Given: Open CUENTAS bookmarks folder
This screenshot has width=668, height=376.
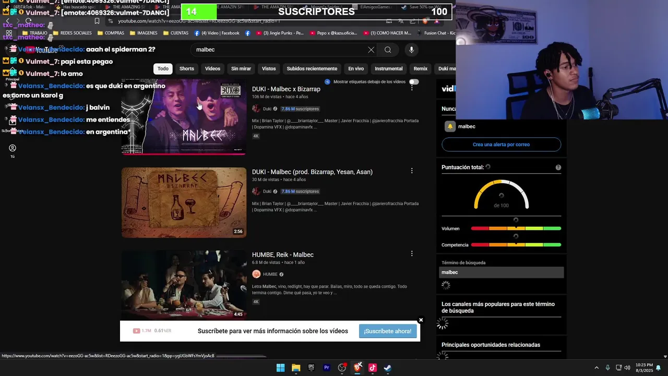Looking at the screenshot, I should tap(176, 33).
